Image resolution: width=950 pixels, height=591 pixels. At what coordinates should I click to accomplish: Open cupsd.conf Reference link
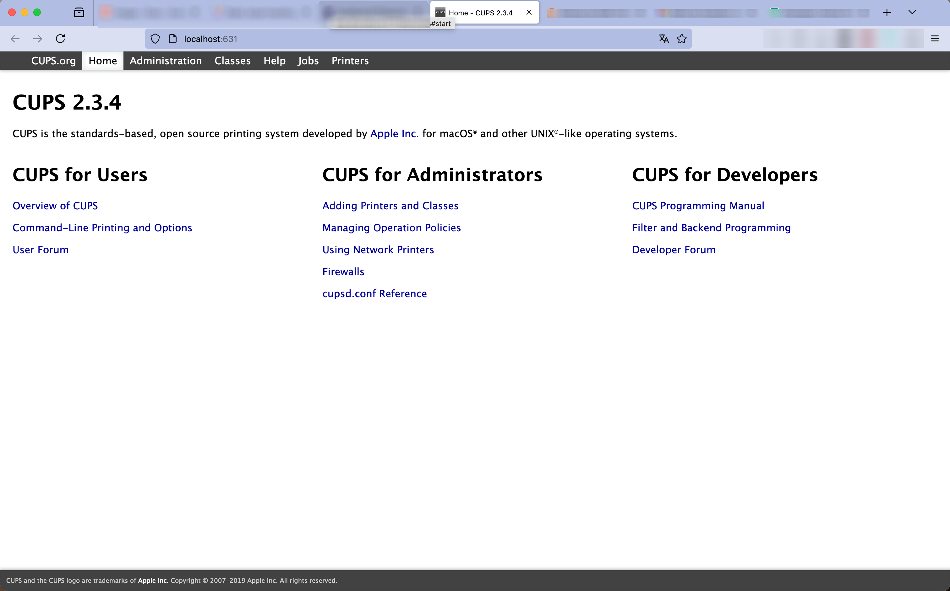pos(374,293)
